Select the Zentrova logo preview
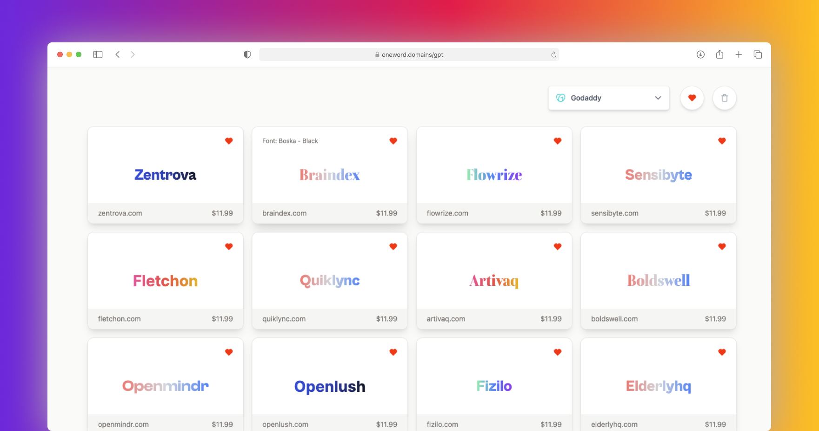Screen dimensions: 819x431 tap(165, 175)
